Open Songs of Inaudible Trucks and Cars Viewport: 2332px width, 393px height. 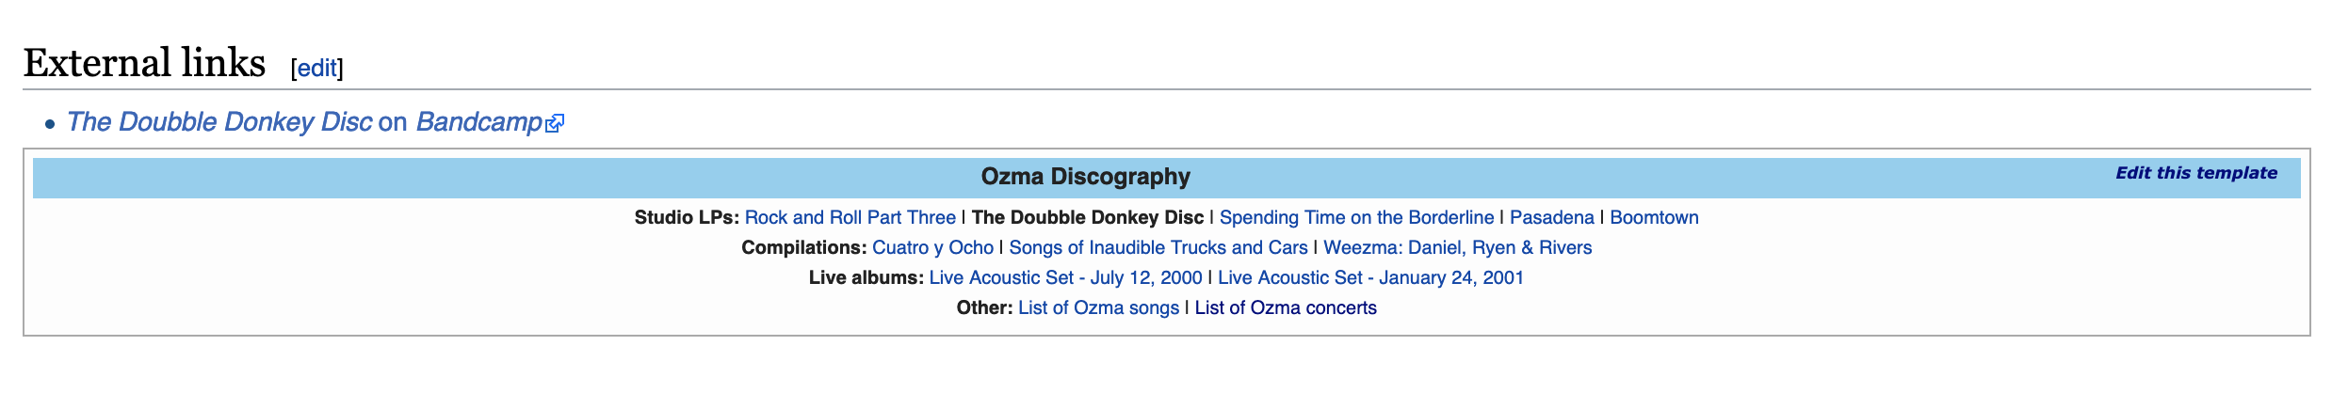[x=1158, y=247]
